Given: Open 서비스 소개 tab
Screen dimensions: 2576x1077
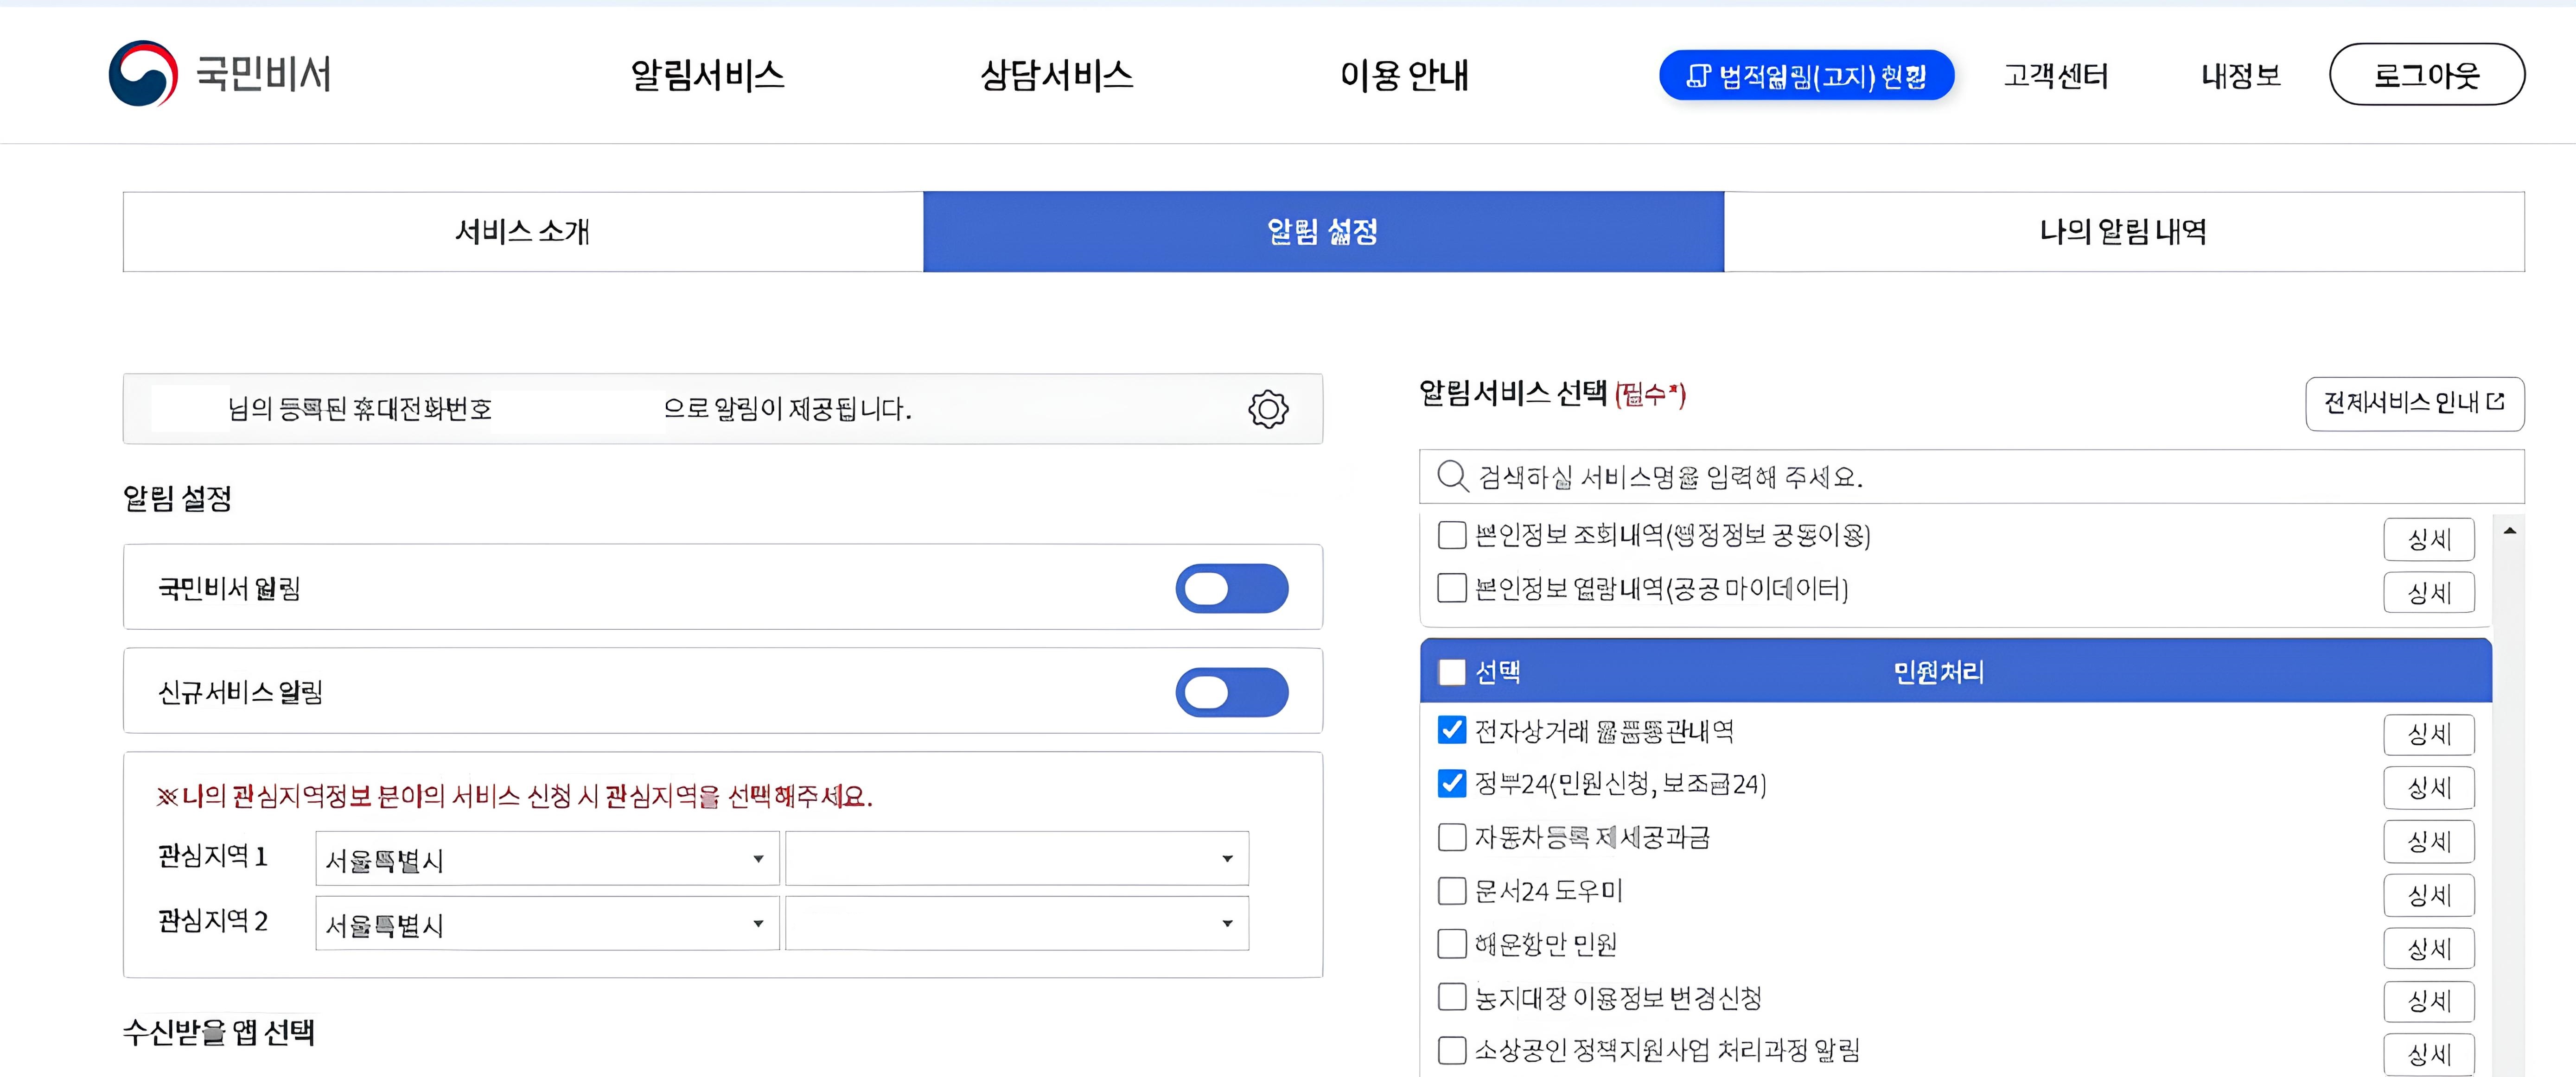Looking at the screenshot, I should (x=522, y=232).
